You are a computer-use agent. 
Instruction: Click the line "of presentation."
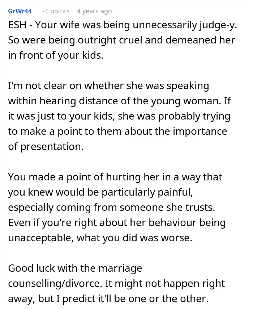point(46,147)
